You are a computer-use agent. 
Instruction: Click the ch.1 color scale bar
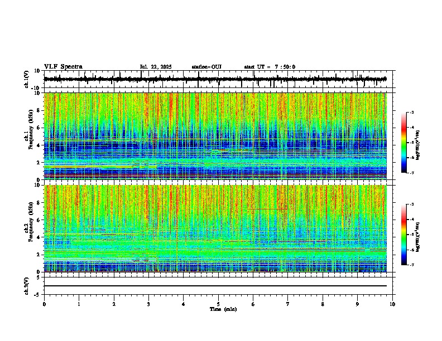403,143
